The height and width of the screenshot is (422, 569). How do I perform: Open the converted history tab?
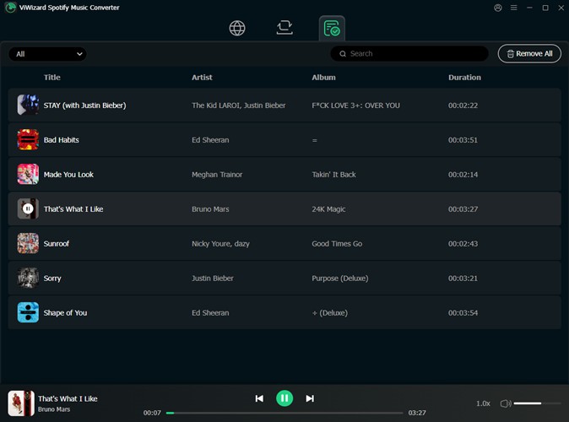pyautogui.click(x=332, y=29)
